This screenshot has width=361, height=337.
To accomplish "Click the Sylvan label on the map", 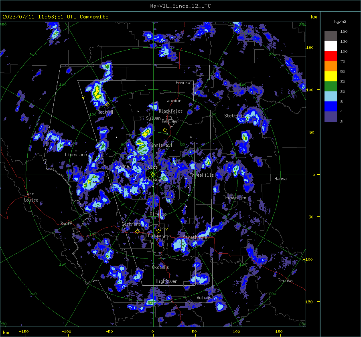I will coord(153,118).
